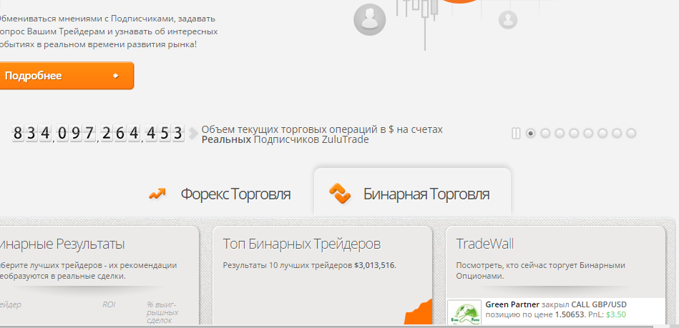Click the orange top traders chart
This screenshot has width=679, height=328.
tap(419, 312)
